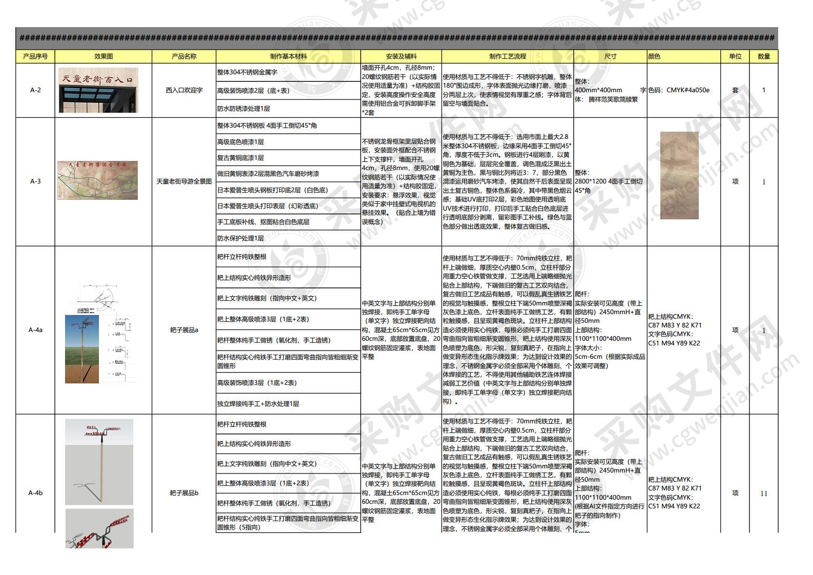This screenshot has width=813, height=575.
Task: Click the 单位 column header
Action: pos(735,56)
